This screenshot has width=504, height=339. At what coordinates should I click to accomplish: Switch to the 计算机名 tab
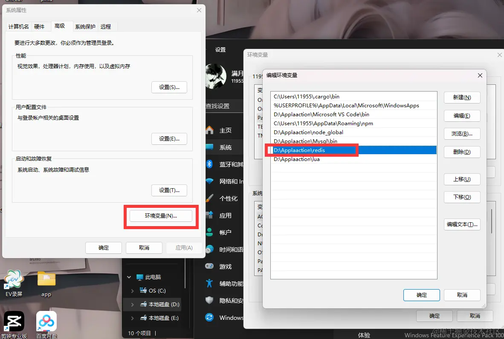click(x=19, y=27)
